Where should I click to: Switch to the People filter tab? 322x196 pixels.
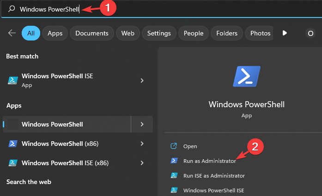[x=194, y=33]
